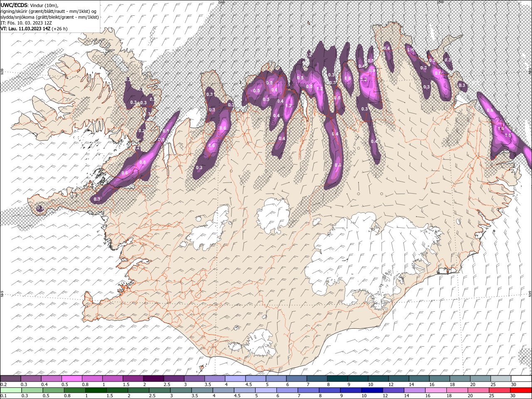Pick the upper-row legend swatch starting at 0.2
Screen dimensions: 532x399
coord(10,379)
